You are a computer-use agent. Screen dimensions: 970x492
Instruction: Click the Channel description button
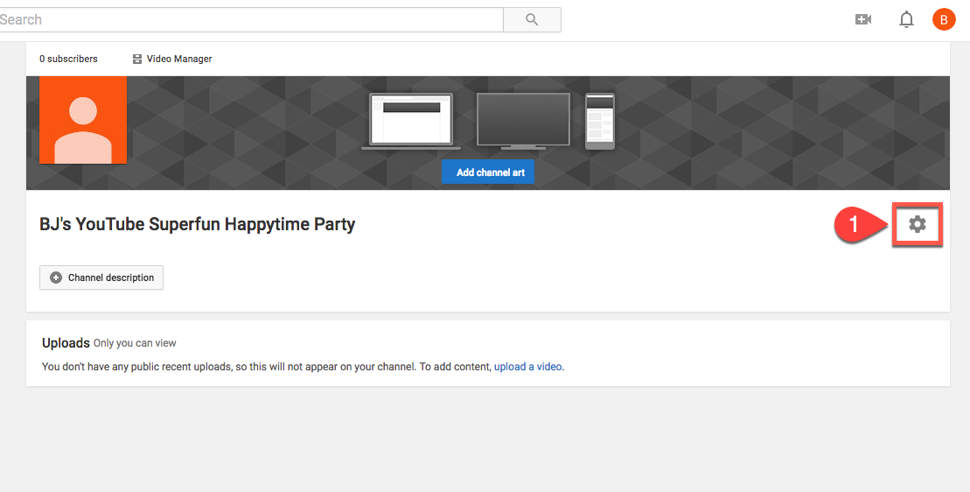101,278
